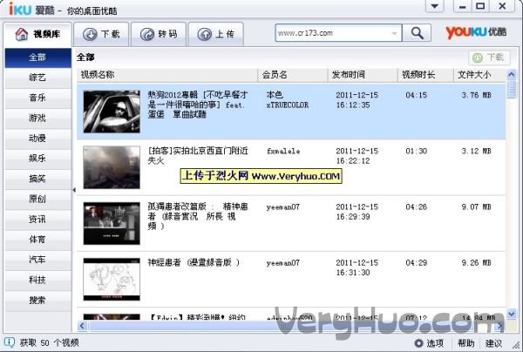Viewport: 523px width, 352px height.
Task: Open 选项 options in status bar
Action: (x=435, y=343)
